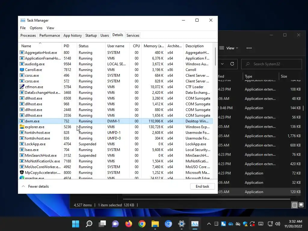Click the lsass.exe process icon

pos(22,150)
